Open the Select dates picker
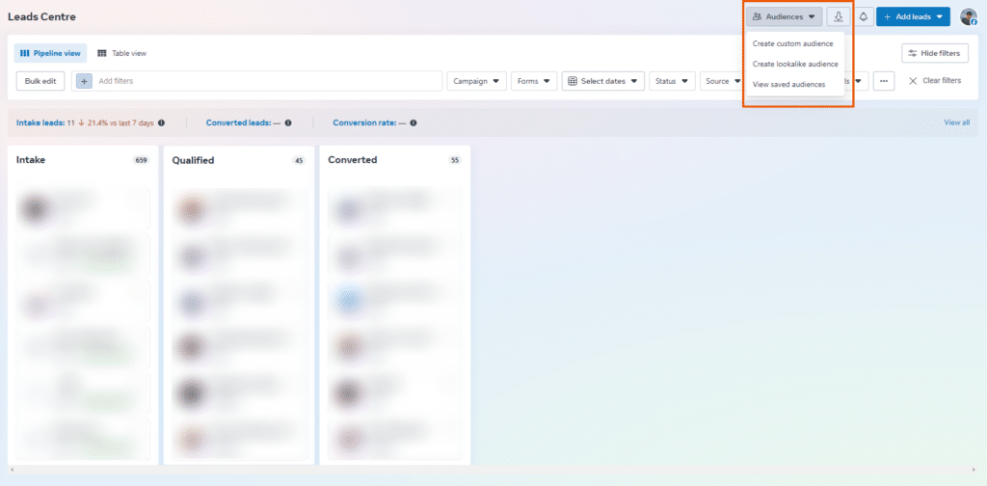This screenshot has height=486, width=987. click(x=603, y=81)
